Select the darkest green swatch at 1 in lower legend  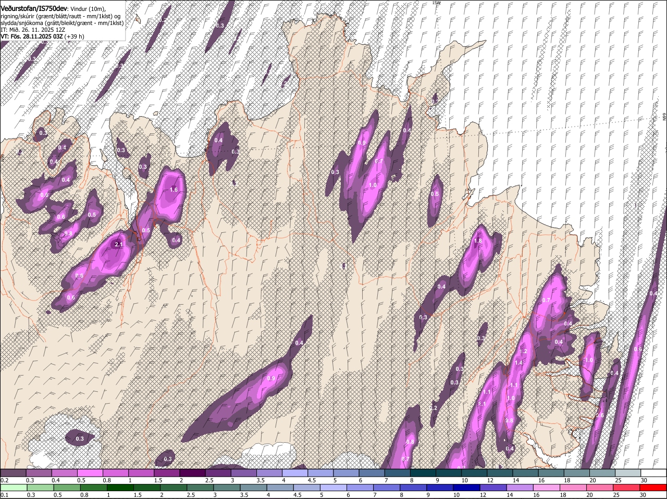click(120, 488)
